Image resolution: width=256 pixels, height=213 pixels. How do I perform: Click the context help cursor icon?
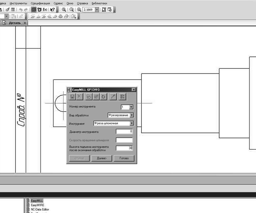tap(52, 10)
